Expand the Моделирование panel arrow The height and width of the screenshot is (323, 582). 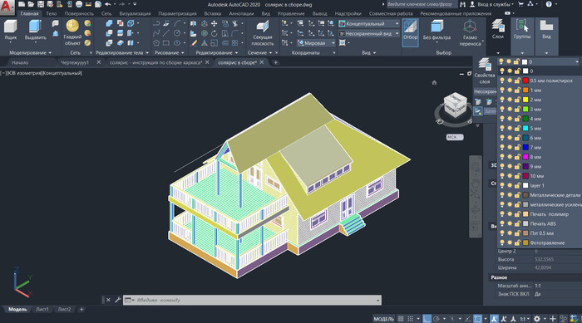coord(50,53)
